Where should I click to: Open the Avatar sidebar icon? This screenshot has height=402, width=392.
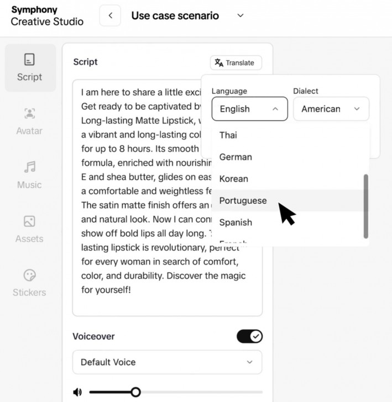(x=30, y=114)
